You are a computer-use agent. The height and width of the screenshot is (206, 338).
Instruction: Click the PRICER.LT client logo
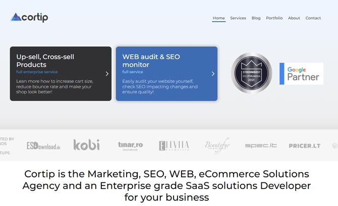(x=305, y=146)
